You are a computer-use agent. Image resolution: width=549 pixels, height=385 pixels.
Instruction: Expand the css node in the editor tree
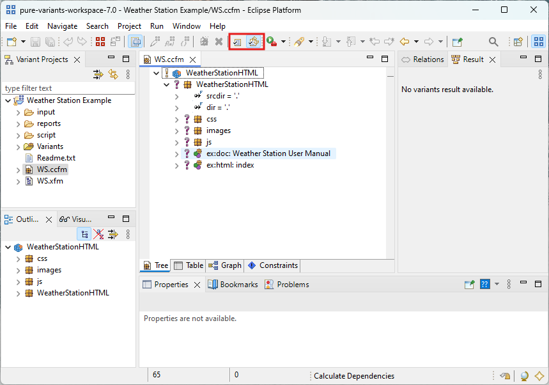tap(177, 118)
